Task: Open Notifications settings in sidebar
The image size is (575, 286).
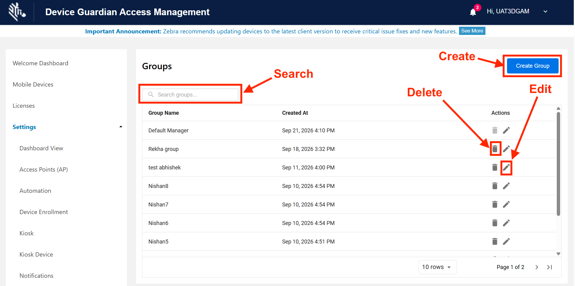Action: [x=36, y=276]
